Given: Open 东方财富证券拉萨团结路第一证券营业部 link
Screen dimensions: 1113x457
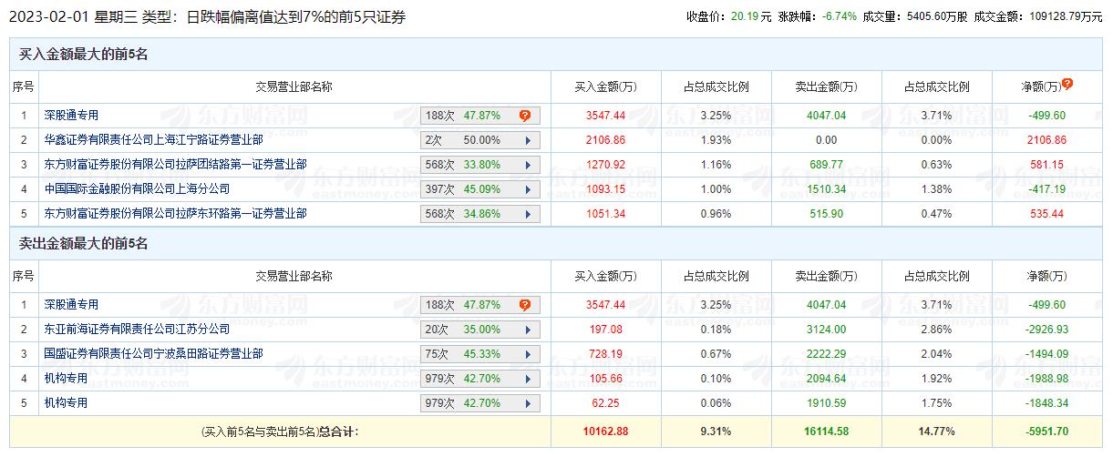Looking at the screenshot, I should (x=175, y=165).
